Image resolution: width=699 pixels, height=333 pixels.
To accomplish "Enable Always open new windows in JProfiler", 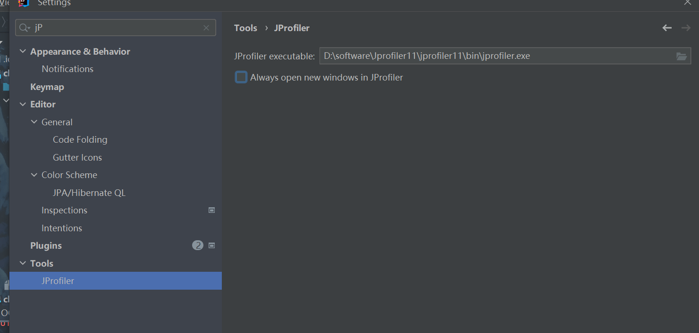I will pyautogui.click(x=241, y=78).
